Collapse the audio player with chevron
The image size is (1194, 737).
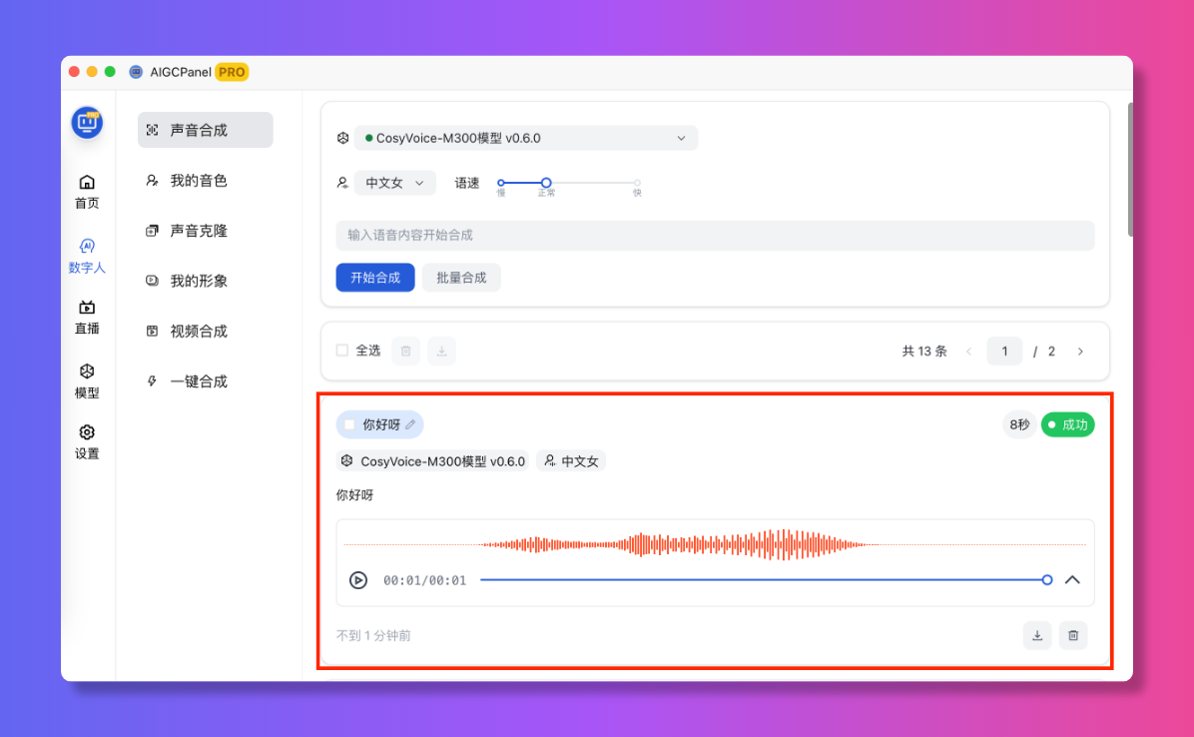pos(1072,579)
